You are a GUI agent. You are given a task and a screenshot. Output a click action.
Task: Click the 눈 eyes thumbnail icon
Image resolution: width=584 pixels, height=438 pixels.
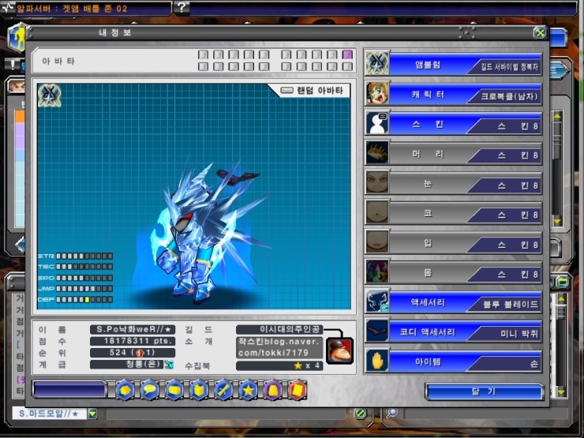point(377,182)
